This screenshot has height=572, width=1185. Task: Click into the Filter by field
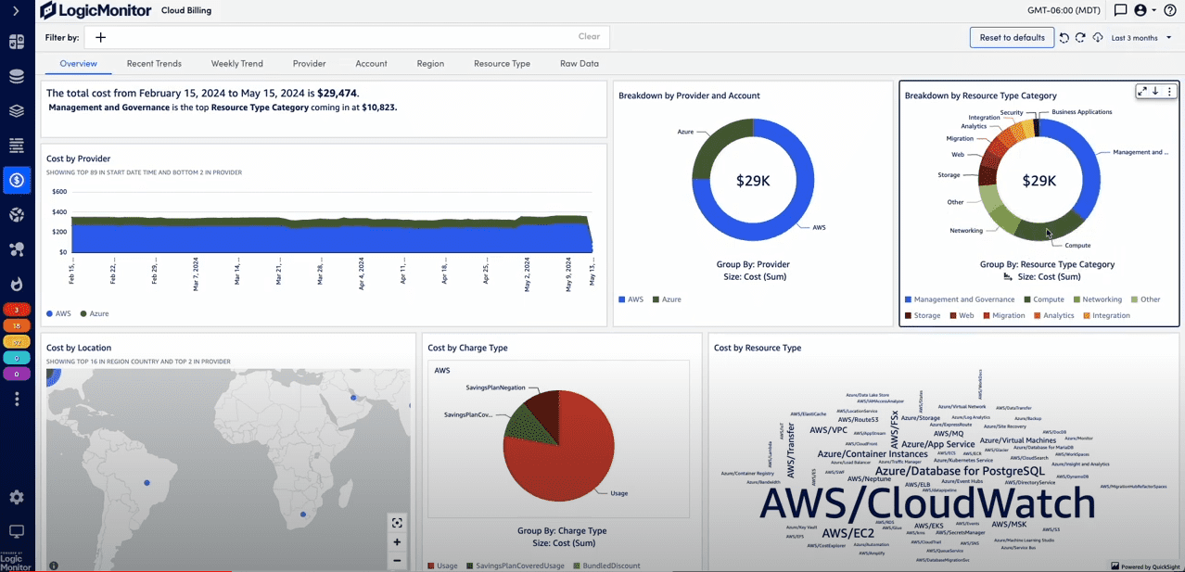(x=347, y=37)
